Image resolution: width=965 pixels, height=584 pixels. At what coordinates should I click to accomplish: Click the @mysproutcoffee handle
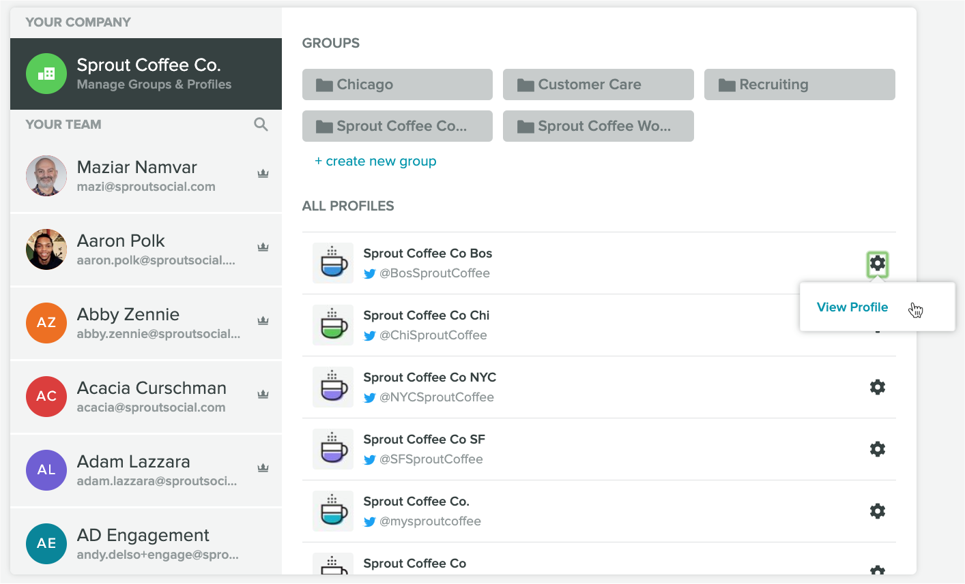click(430, 521)
